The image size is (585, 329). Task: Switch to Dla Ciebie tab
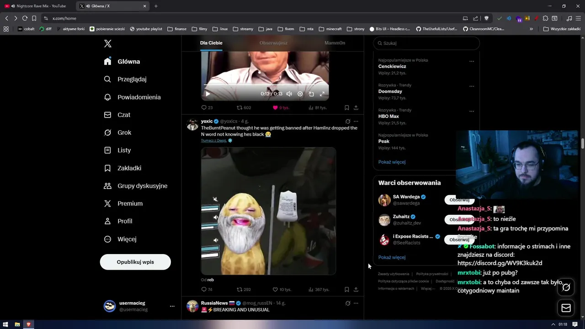211,43
